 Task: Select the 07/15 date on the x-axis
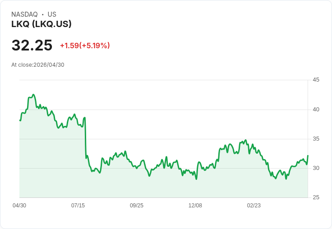pyautogui.click(x=78, y=206)
